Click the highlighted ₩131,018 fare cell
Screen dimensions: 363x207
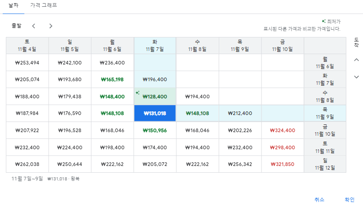155,113
